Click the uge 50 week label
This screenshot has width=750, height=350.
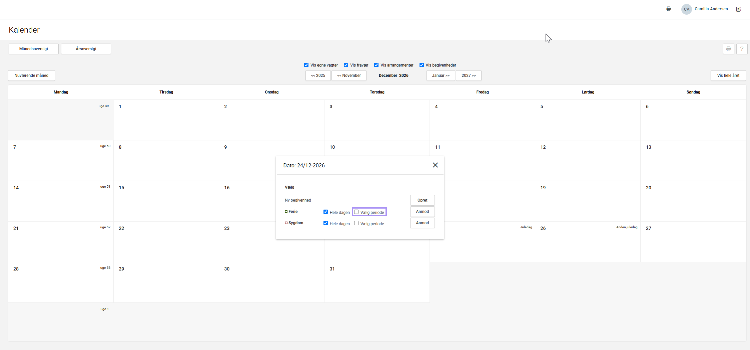(105, 146)
